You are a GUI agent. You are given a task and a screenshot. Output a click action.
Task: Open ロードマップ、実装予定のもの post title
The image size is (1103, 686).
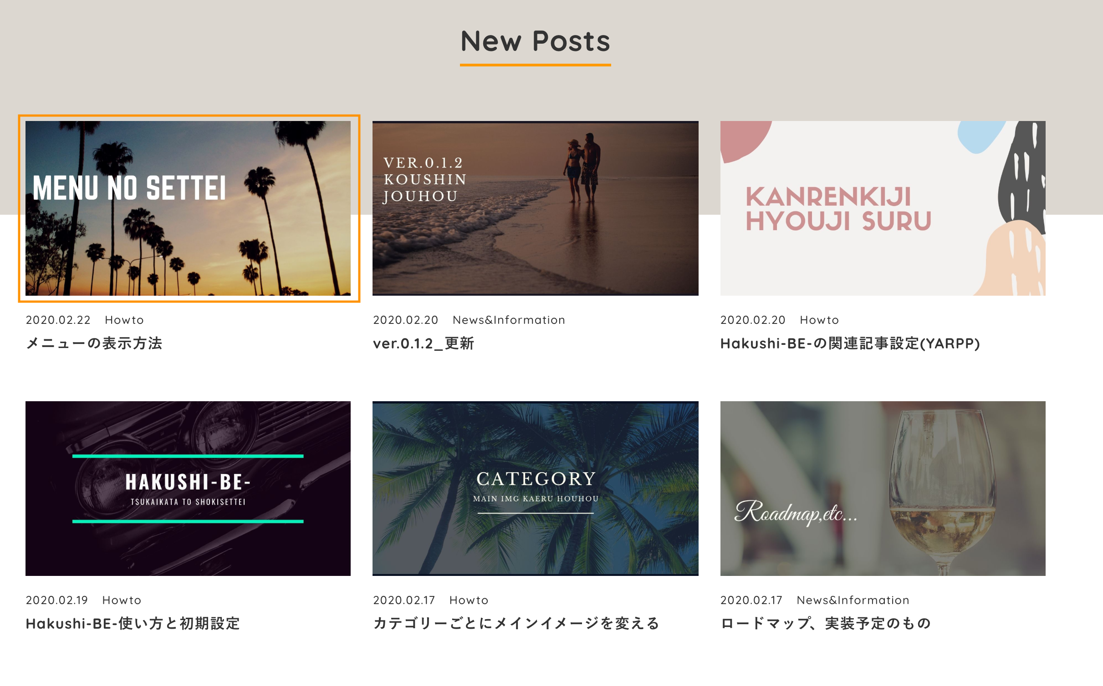pyautogui.click(x=826, y=623)
